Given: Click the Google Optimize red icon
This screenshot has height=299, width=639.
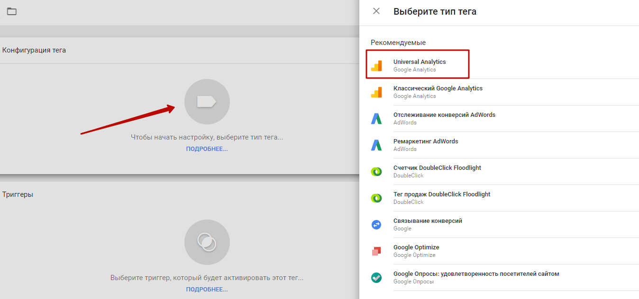Looking at the screenshot, I should [x=376, y=251].
